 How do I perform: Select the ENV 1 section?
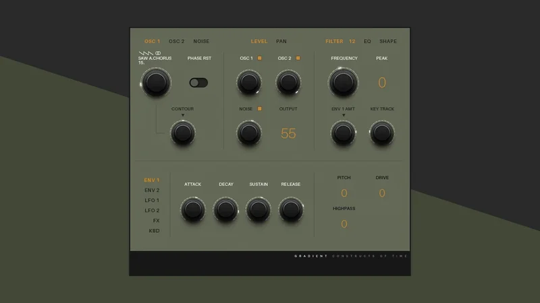click(151, 180)
